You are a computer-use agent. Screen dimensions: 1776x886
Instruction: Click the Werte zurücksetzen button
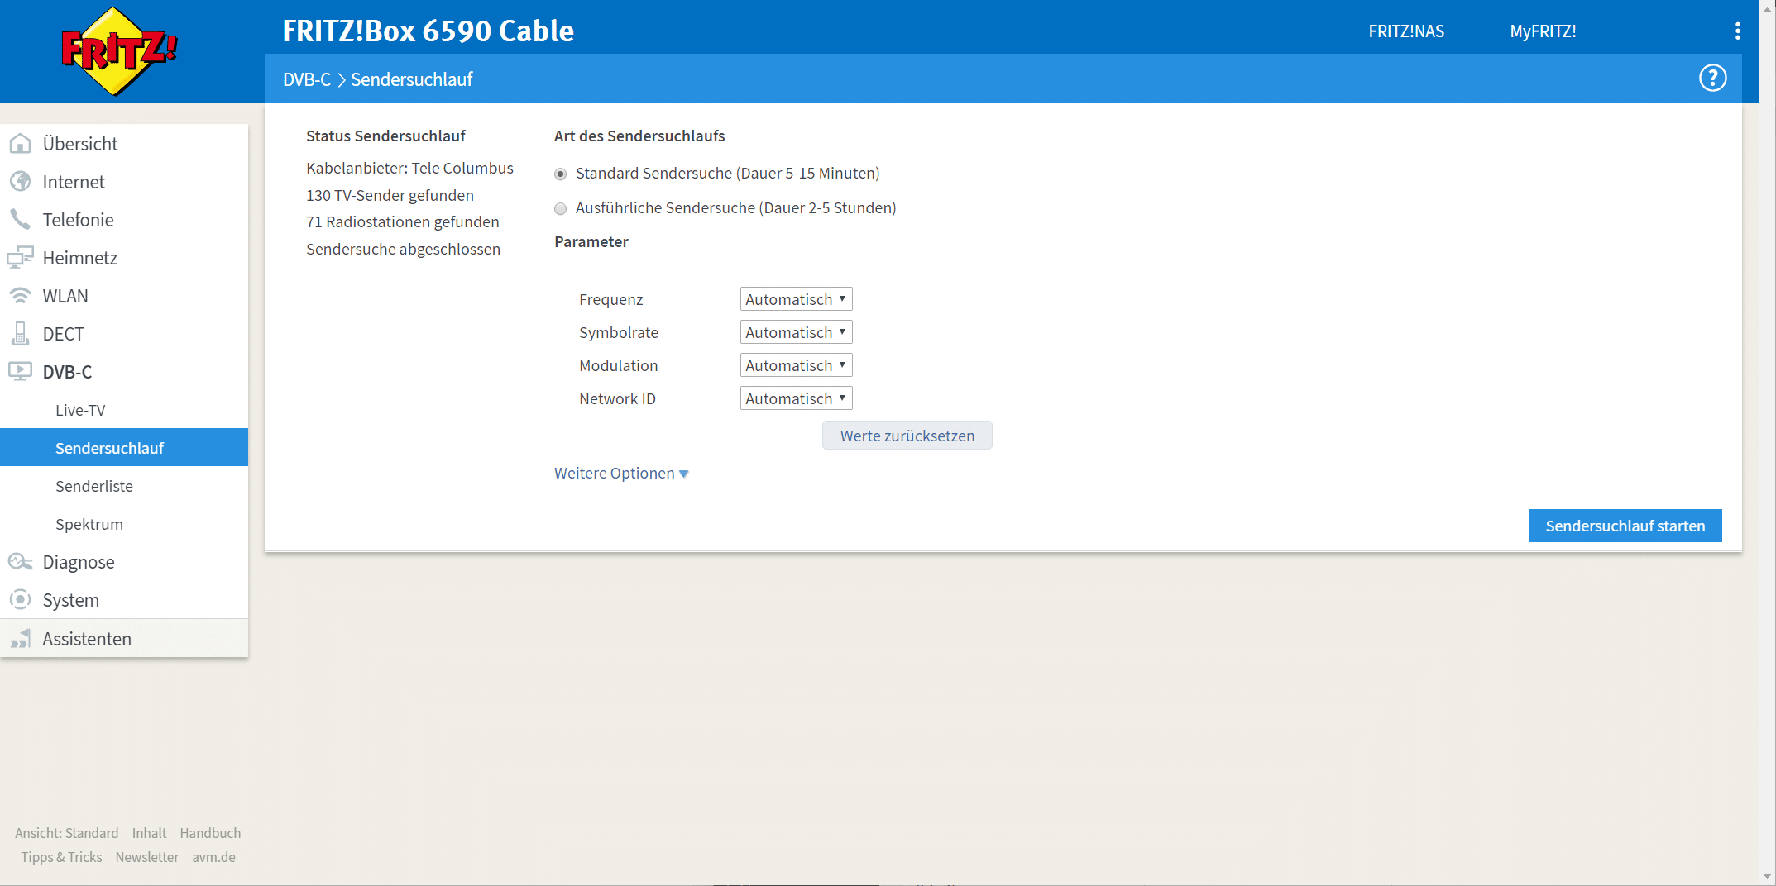click(x=907, y=436)
